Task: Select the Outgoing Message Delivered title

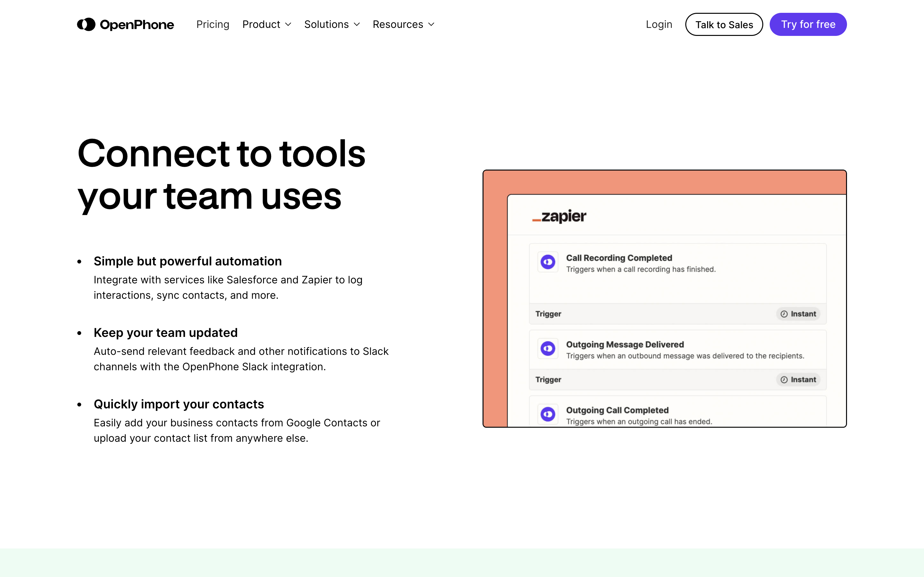Action: (x=625, y=345)
